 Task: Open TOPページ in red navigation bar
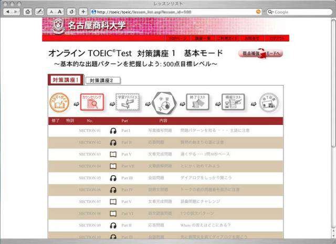177,38
